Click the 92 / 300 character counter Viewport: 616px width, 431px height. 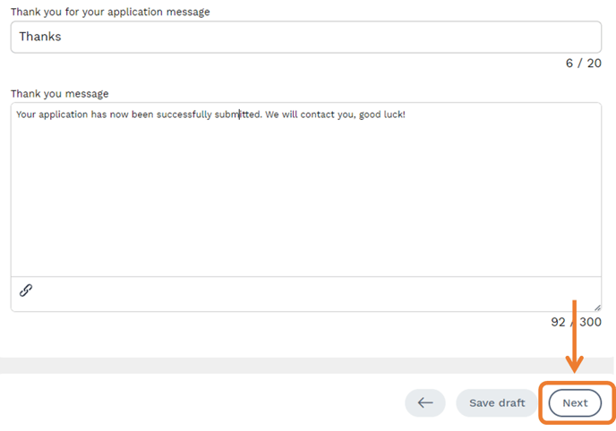click(x=576, y=322)
